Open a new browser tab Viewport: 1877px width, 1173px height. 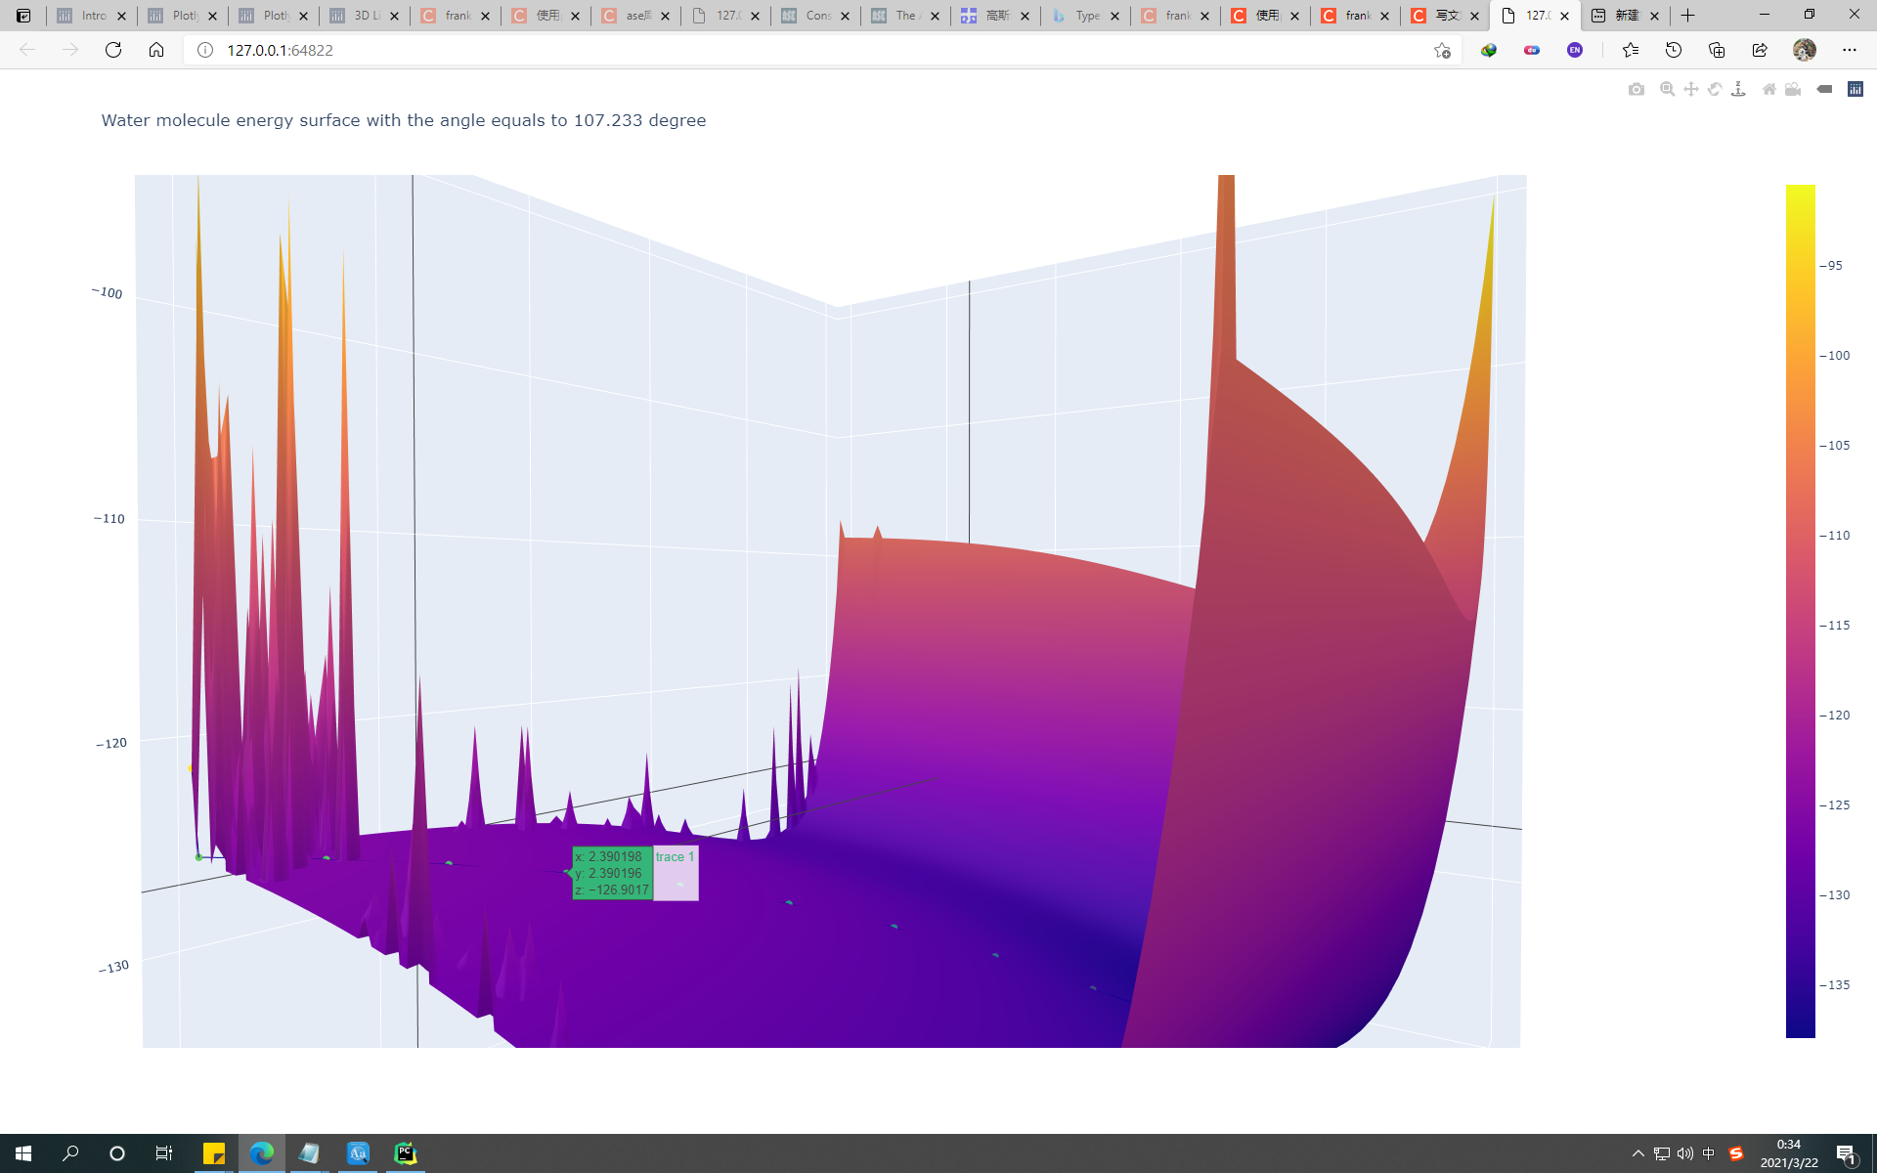point(1688,16)
